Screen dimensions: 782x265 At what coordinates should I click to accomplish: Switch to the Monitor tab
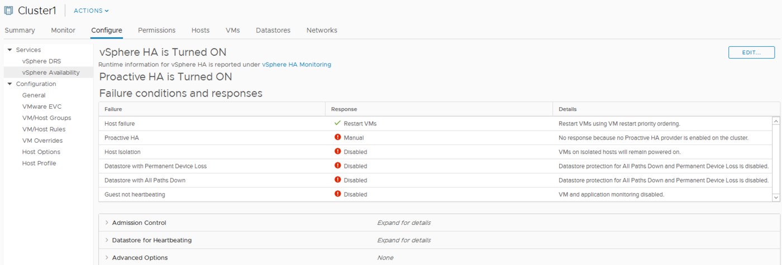[63, 30]
